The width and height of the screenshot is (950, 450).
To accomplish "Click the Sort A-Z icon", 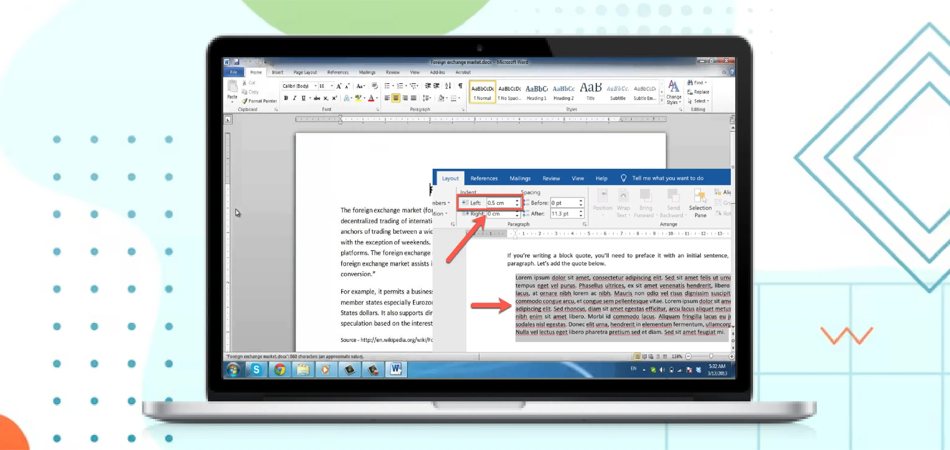I will tap(448, 86).
